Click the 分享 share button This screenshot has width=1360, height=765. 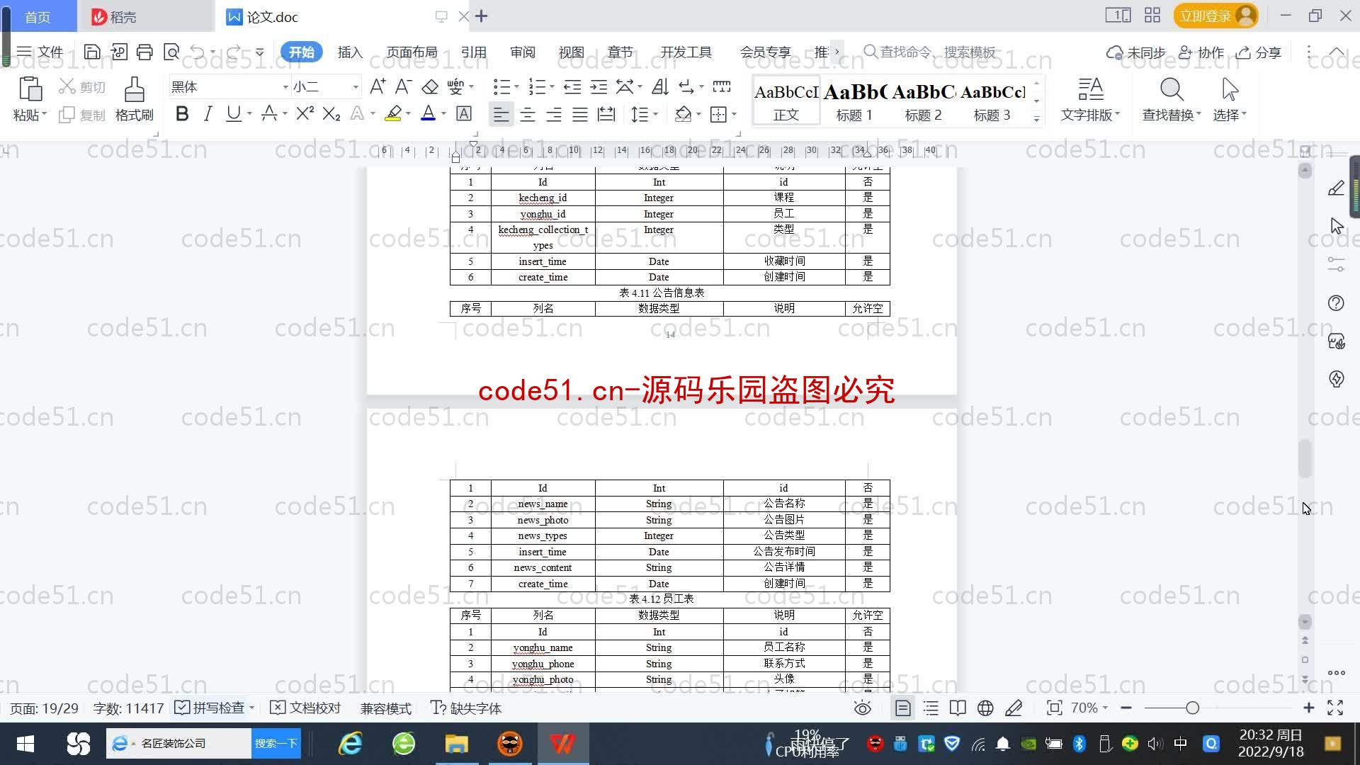tap(1259, 52)
